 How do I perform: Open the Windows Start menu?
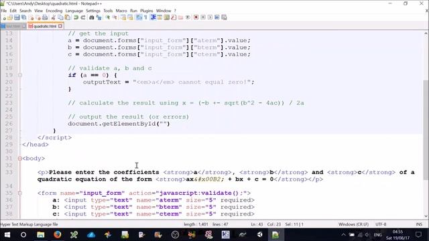tap(7, 235)
